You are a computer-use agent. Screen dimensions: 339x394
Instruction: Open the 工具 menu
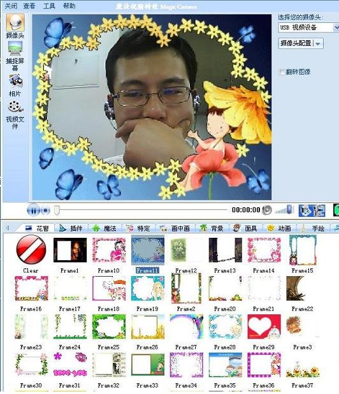pos(49,6)
